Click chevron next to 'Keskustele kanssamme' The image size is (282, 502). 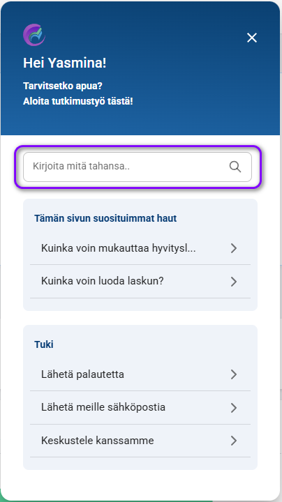(234, 441)
